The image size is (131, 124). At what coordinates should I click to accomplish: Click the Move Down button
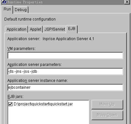tap(107, 115)
